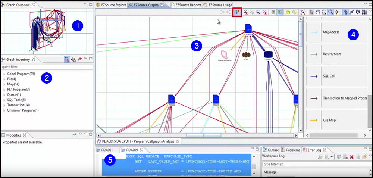This screenshot has width=373, height=178.
Task: Open the Properties view menu triangle
Action: click(81, 134)
